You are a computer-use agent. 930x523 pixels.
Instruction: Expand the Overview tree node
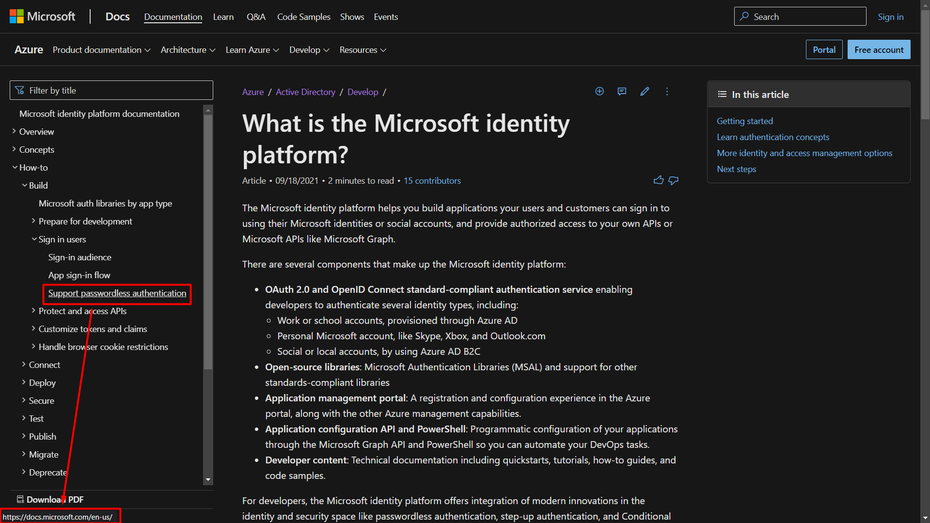(14, 131)
